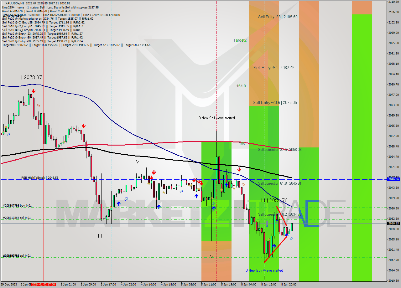The image size is (401, 288).
Task: Click the blue 2046.56 price axis tag
Action: [x=393, y=179]
